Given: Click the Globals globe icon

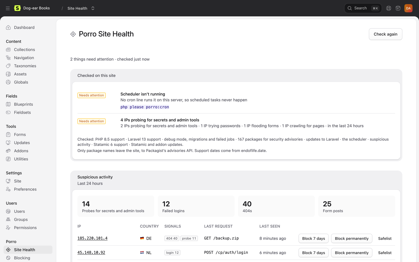Looking at the screenshot, I should (x=8, y=82).
